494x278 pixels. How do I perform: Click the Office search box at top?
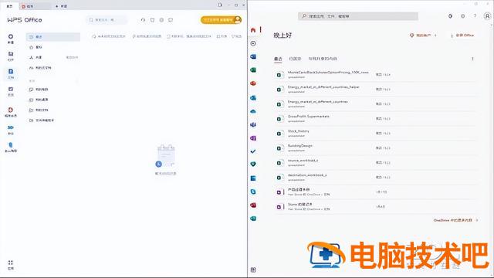pos(358,16)
